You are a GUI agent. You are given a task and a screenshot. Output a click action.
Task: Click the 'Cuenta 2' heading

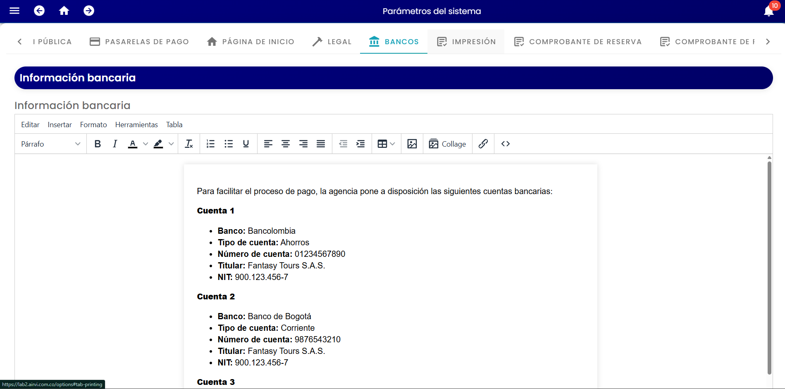[216, 296]
